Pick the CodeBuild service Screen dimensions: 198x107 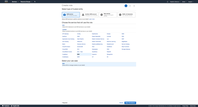pos(65,54)
